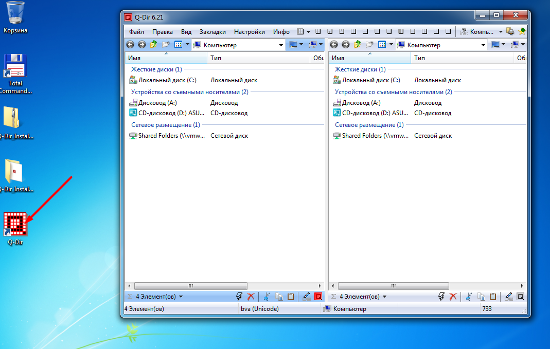Select CD-дисковод (D:) in right pane
The width and height of the screenshot is (550, 349).
(x=370, y=113)
